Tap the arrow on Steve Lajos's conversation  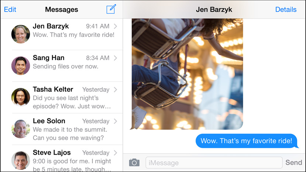coord(116,153)
